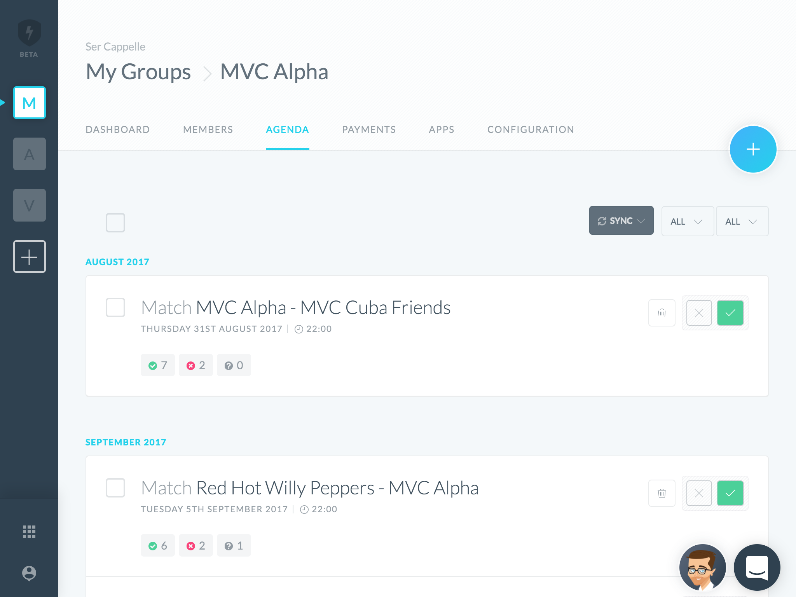Check the MVC Cuba Friends match checkbox

click(x=115, y=307)
